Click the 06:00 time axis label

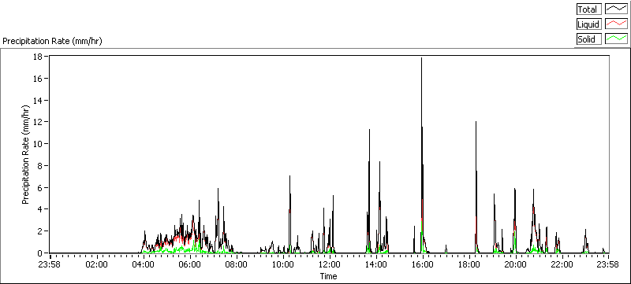click(189, 264)
